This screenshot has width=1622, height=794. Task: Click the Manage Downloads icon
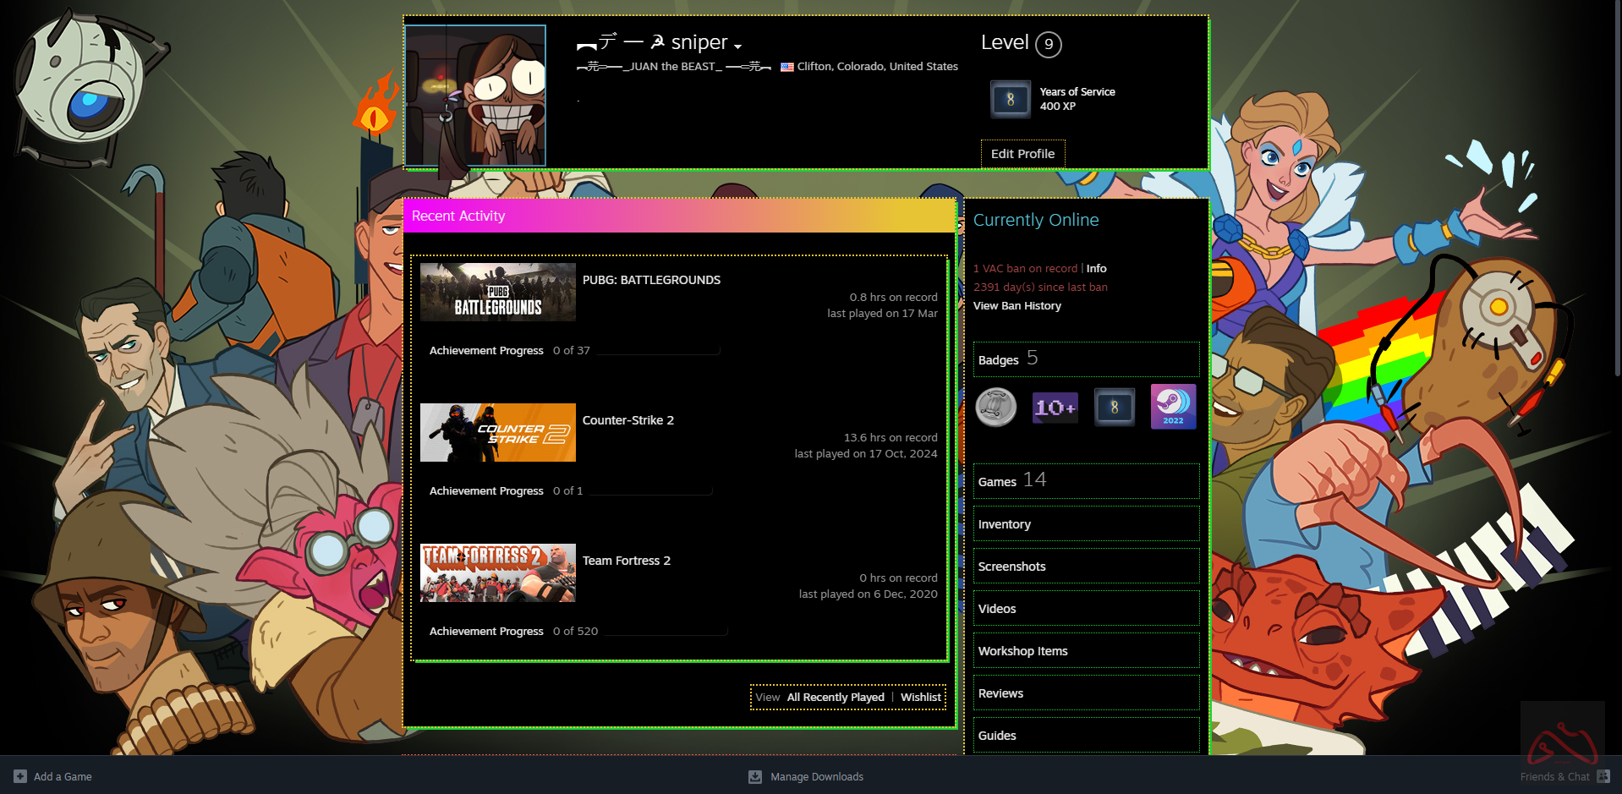[755, 776]
